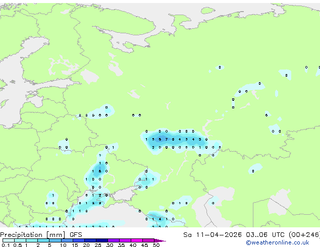
Task: Click the 2–5 mm legend color
Action: click(43, 240)
